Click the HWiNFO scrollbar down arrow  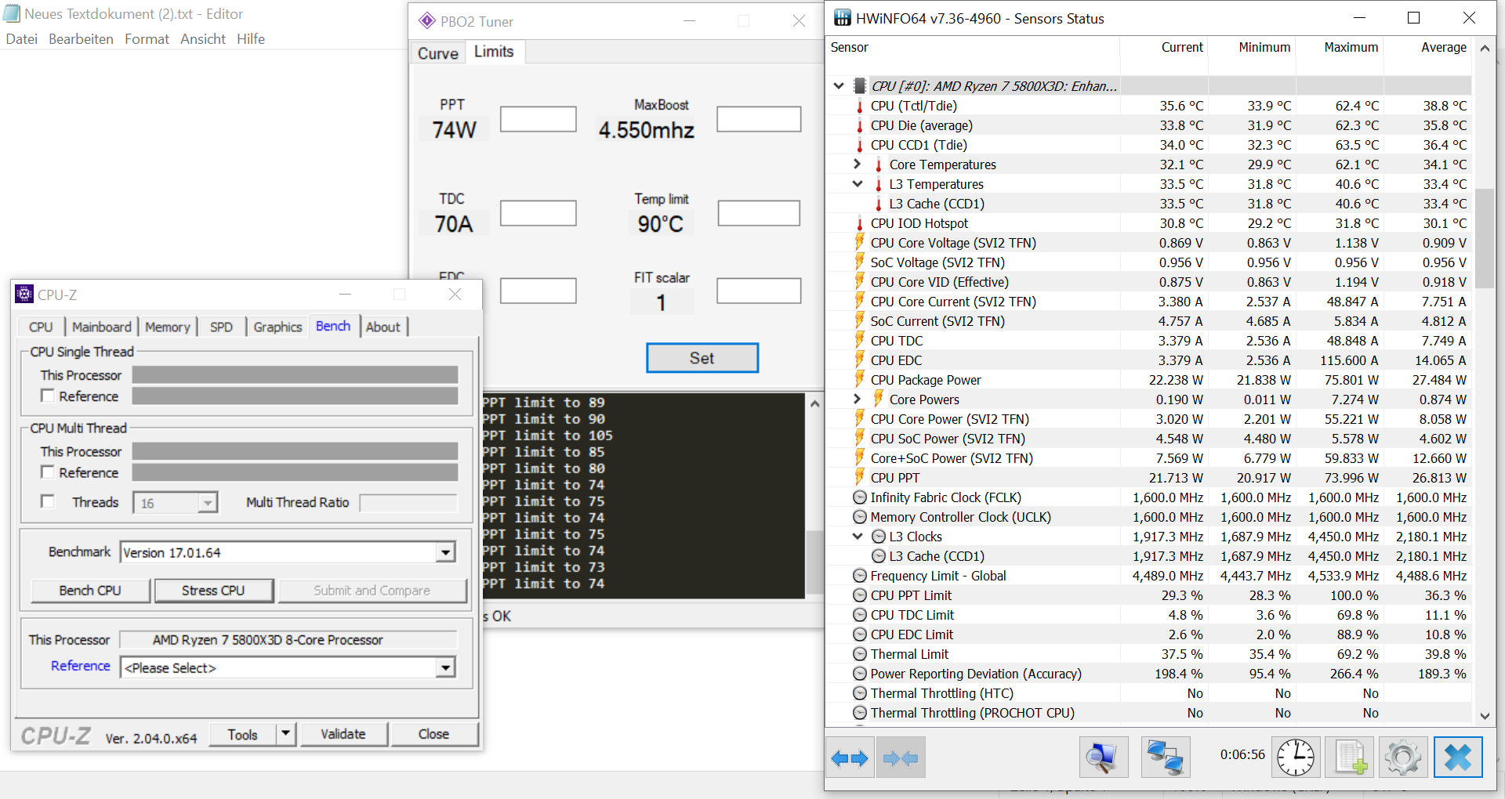click(x=1485, y=715)
